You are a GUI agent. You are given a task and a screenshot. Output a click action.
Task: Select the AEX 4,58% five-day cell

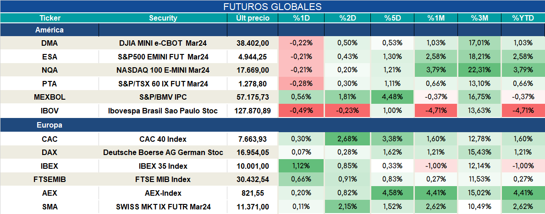pyautogui.click(x=392, y=193)
